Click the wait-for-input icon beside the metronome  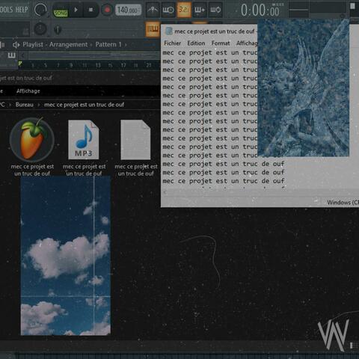pos(168,10)
